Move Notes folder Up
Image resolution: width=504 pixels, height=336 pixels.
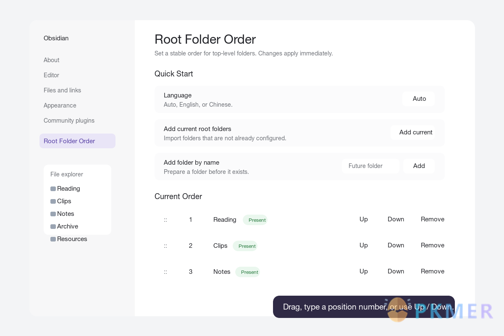pyautogui.click(x=364, y=271)
